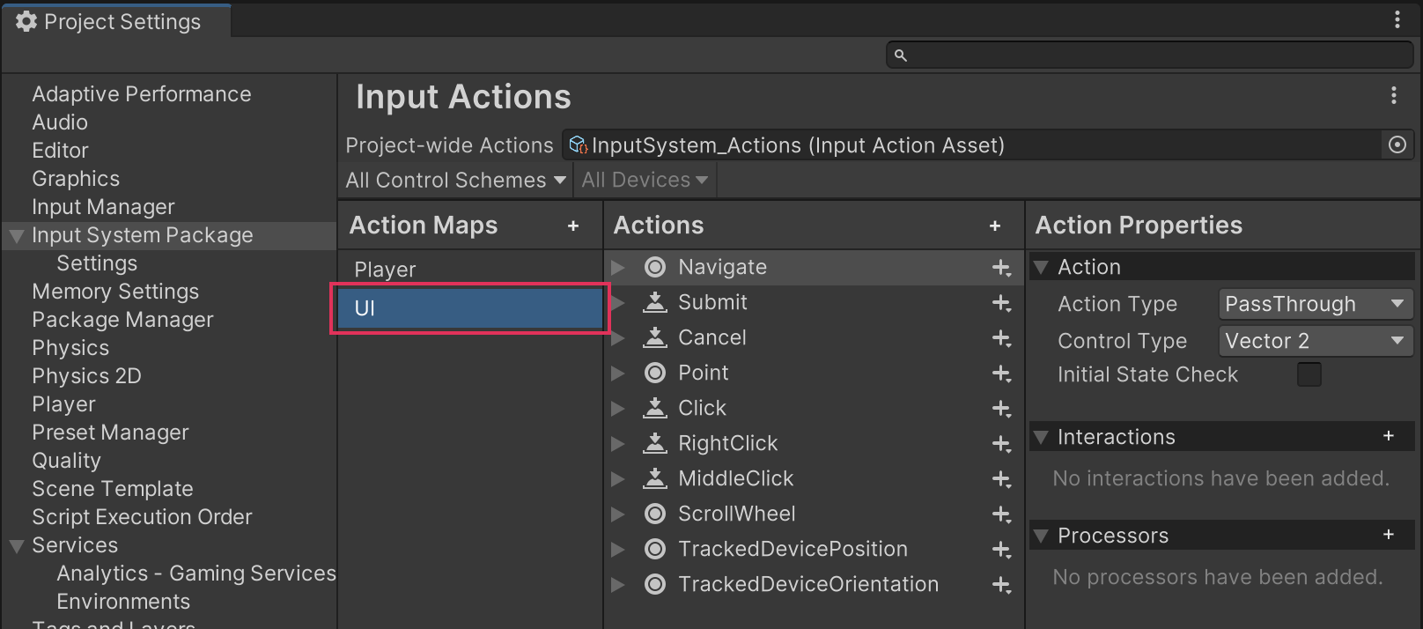1423x629 pixels.
Task: Expand the Navigate action bindings
Action: pos(618,268)
